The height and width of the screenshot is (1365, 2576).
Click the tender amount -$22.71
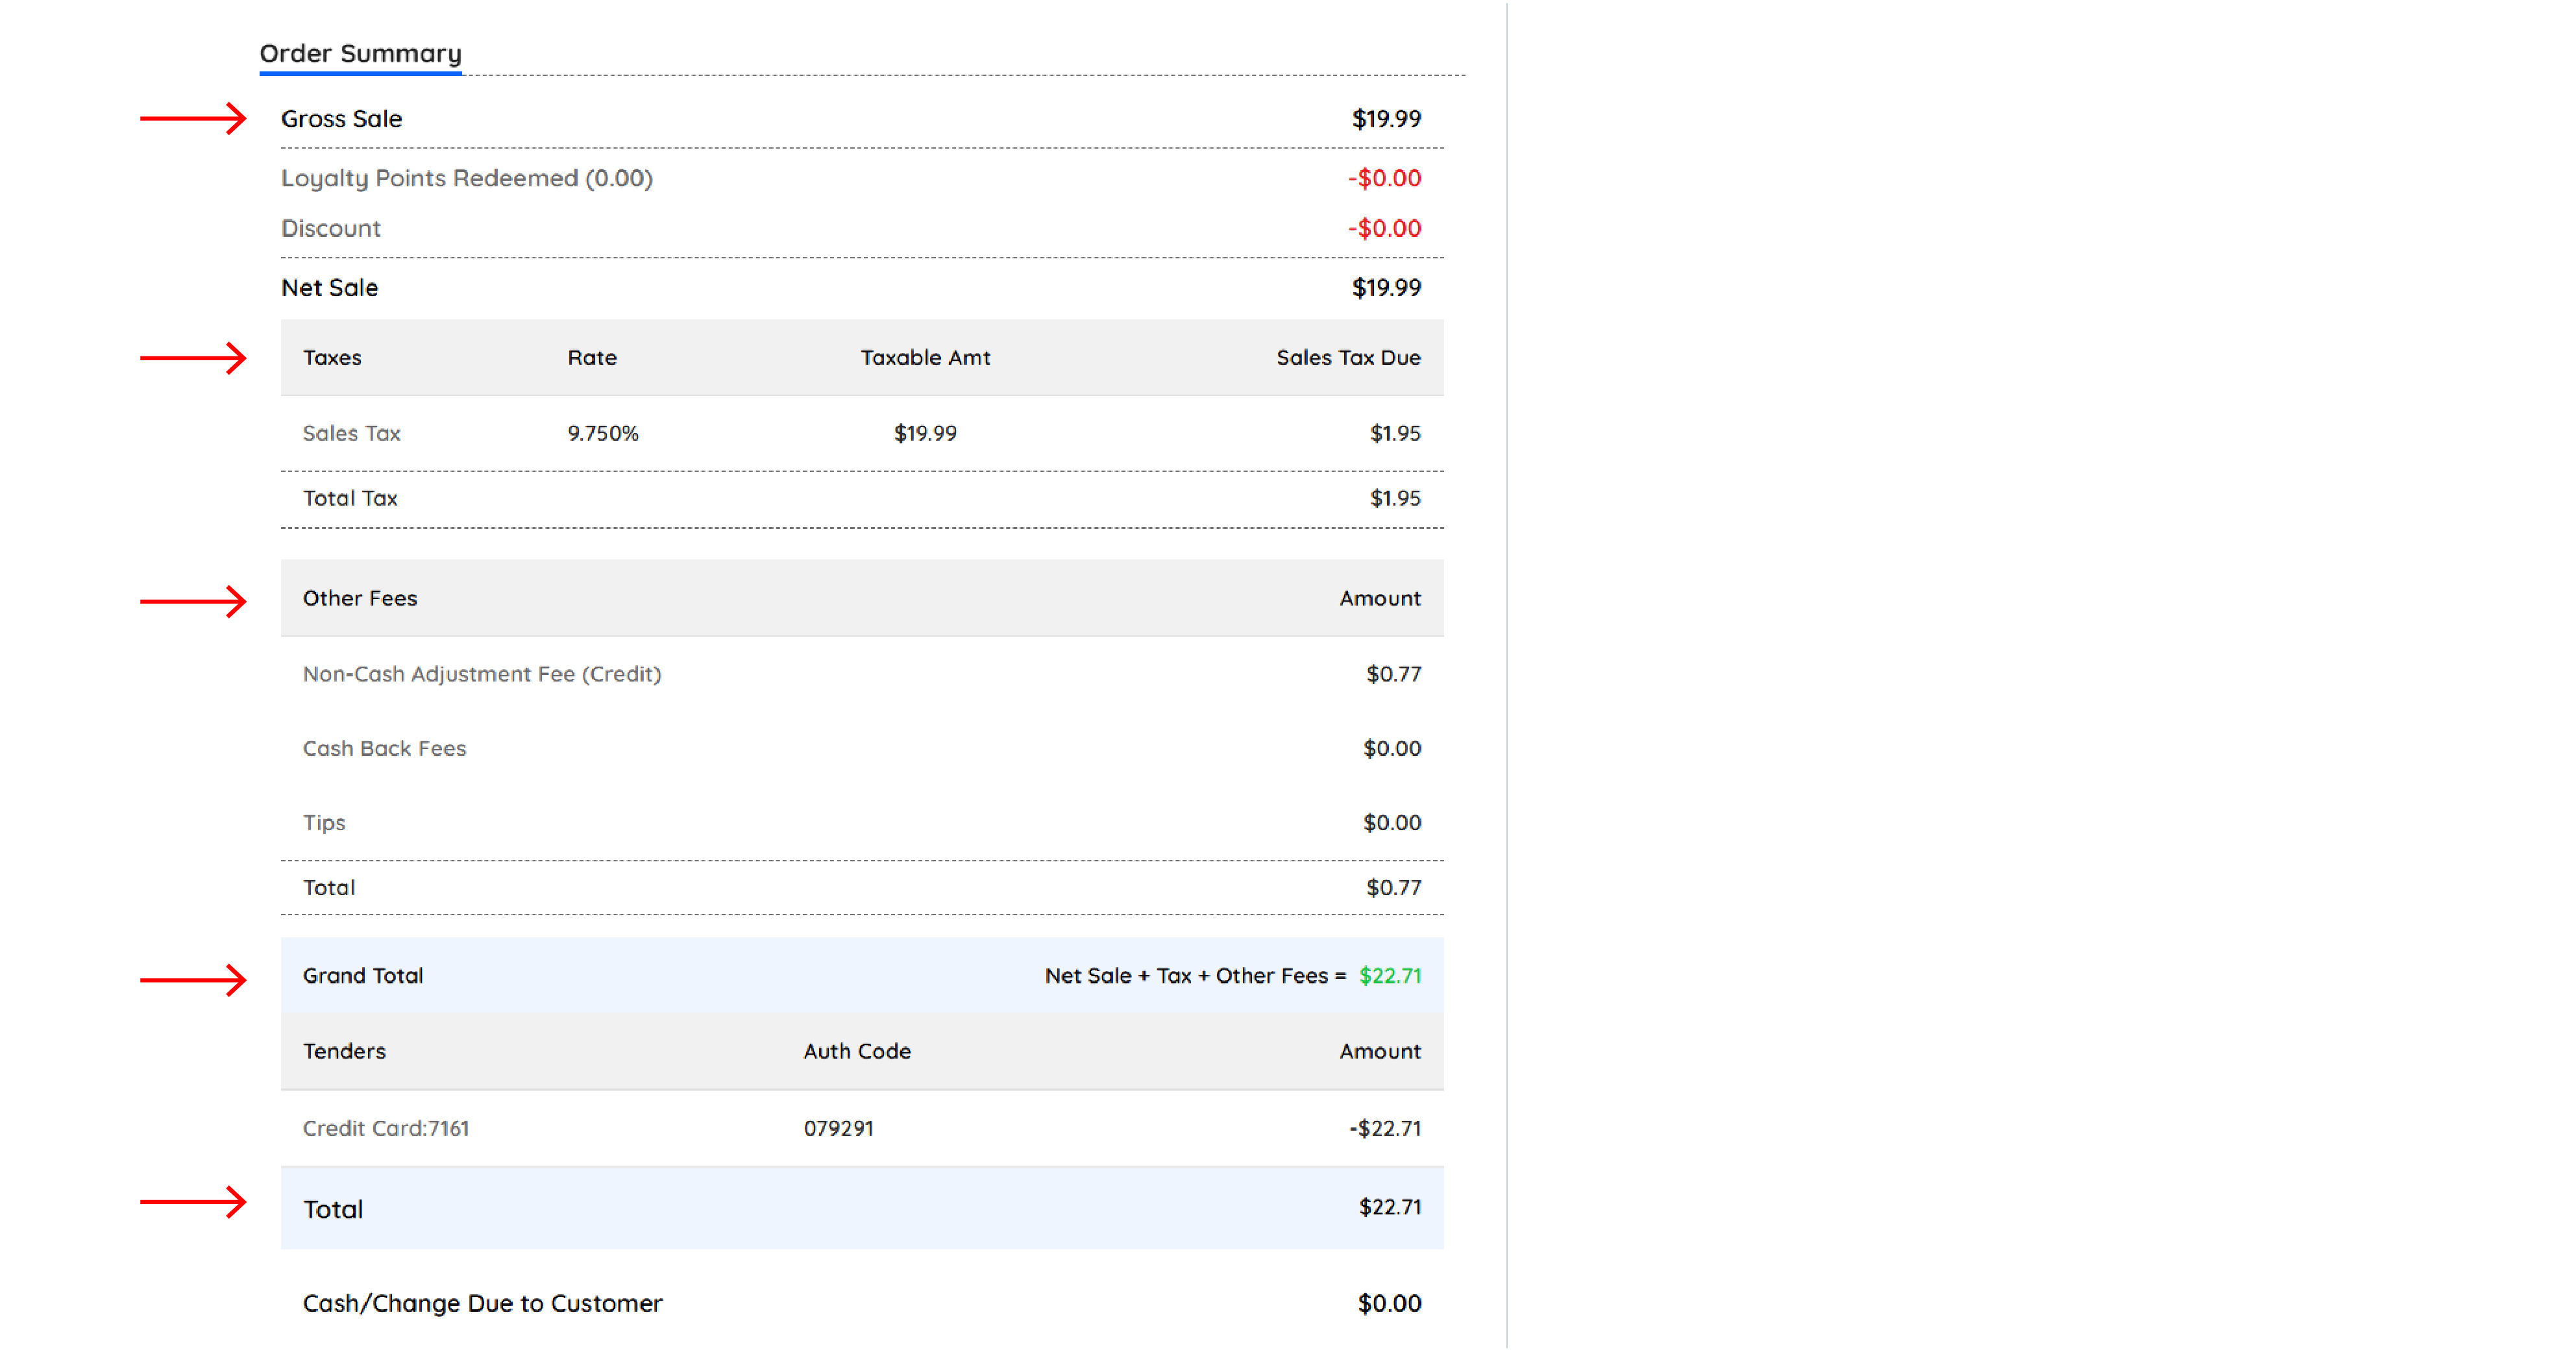point(1385,1128)
